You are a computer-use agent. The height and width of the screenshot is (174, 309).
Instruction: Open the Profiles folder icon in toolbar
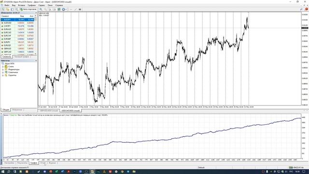tap(8, 9)
